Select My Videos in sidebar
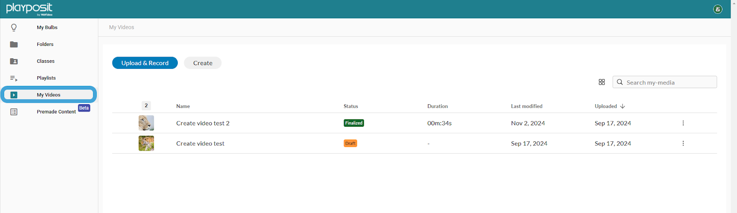Viewport: 737px width, 213px height. (48, 95)
